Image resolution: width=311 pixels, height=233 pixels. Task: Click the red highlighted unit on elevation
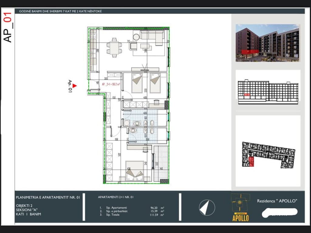[x=247, y=95]
